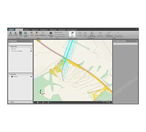Expand the Точки tree item
Image resolution: width=146 pixels, height=132 pixels.
click(x=9, y=49)
